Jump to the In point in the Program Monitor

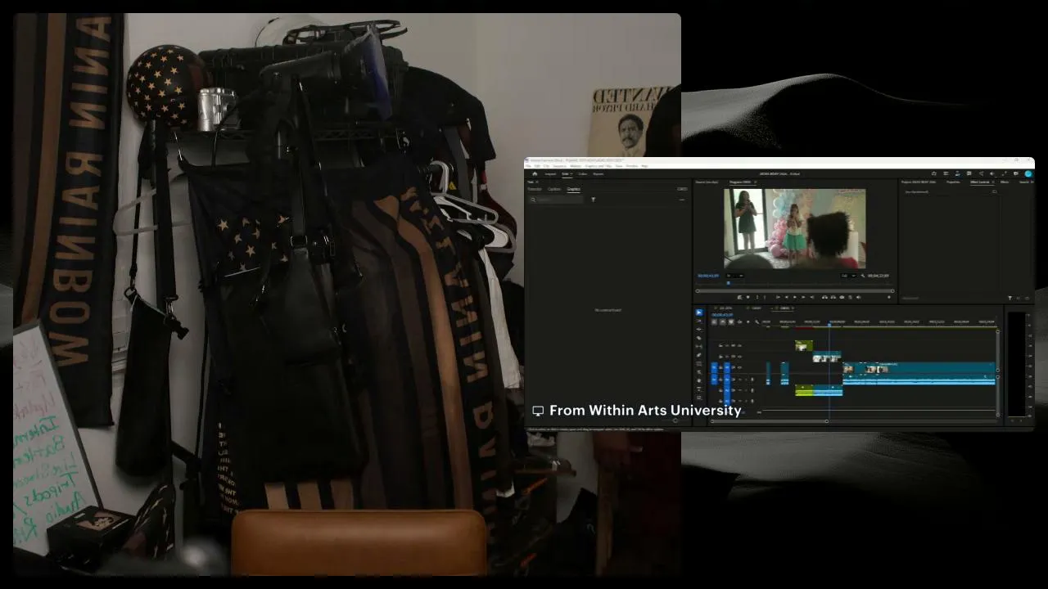(778, 297)
